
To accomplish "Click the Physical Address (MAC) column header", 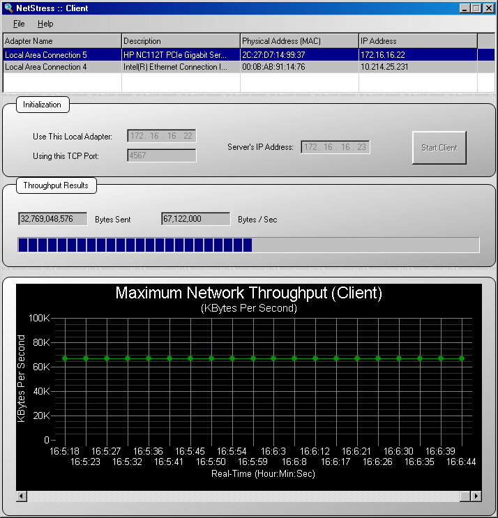I will coord(299,41).
